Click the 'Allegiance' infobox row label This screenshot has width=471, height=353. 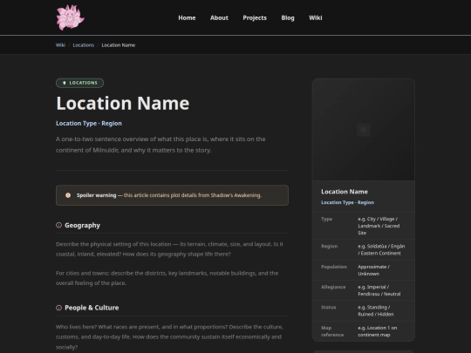(333, 287)
